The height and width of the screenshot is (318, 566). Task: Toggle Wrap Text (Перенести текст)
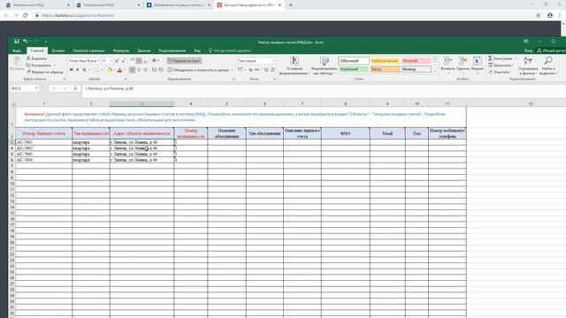click(x=184, y=61)
